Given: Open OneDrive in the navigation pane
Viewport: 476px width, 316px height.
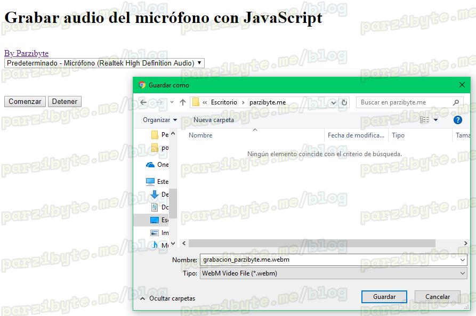Looking at the screenshot, I should click(x=157, y=165).
